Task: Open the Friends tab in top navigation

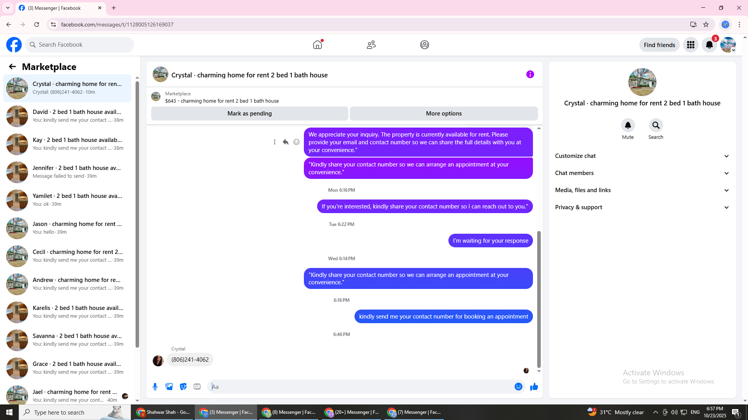Action: (x=371, y=45)
